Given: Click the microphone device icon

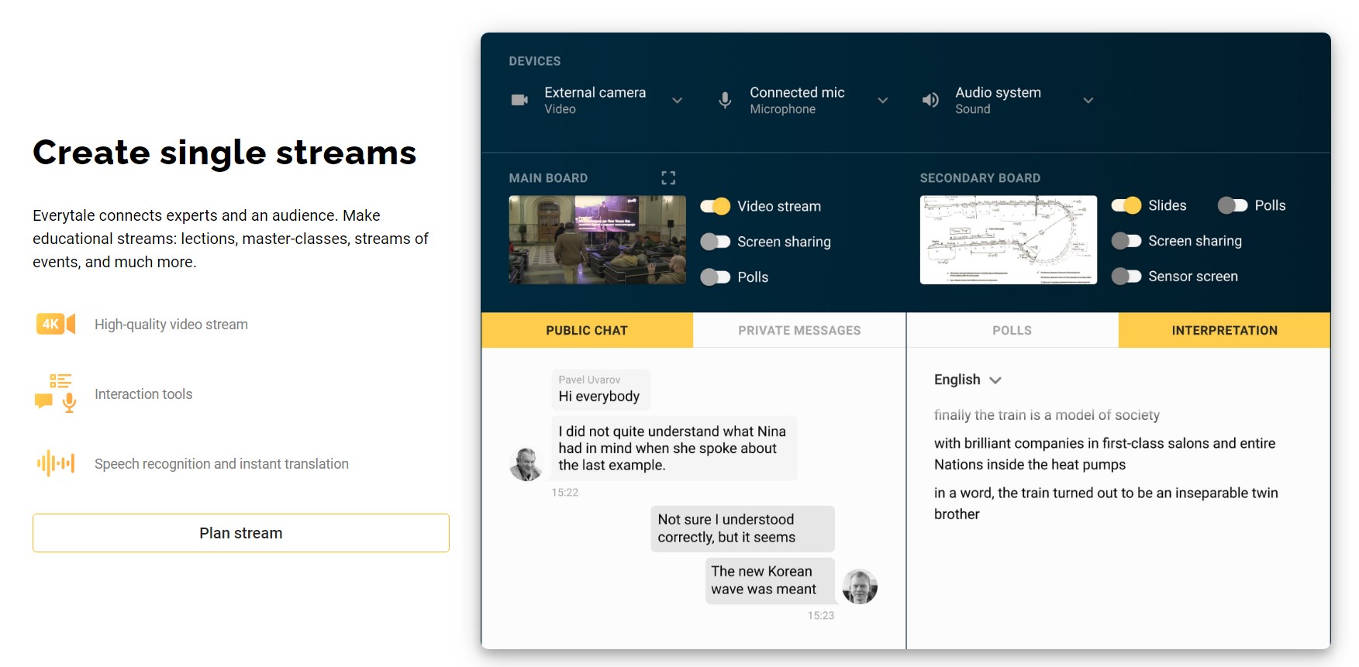Looking at the screenshot, I should tap(725, 100).
